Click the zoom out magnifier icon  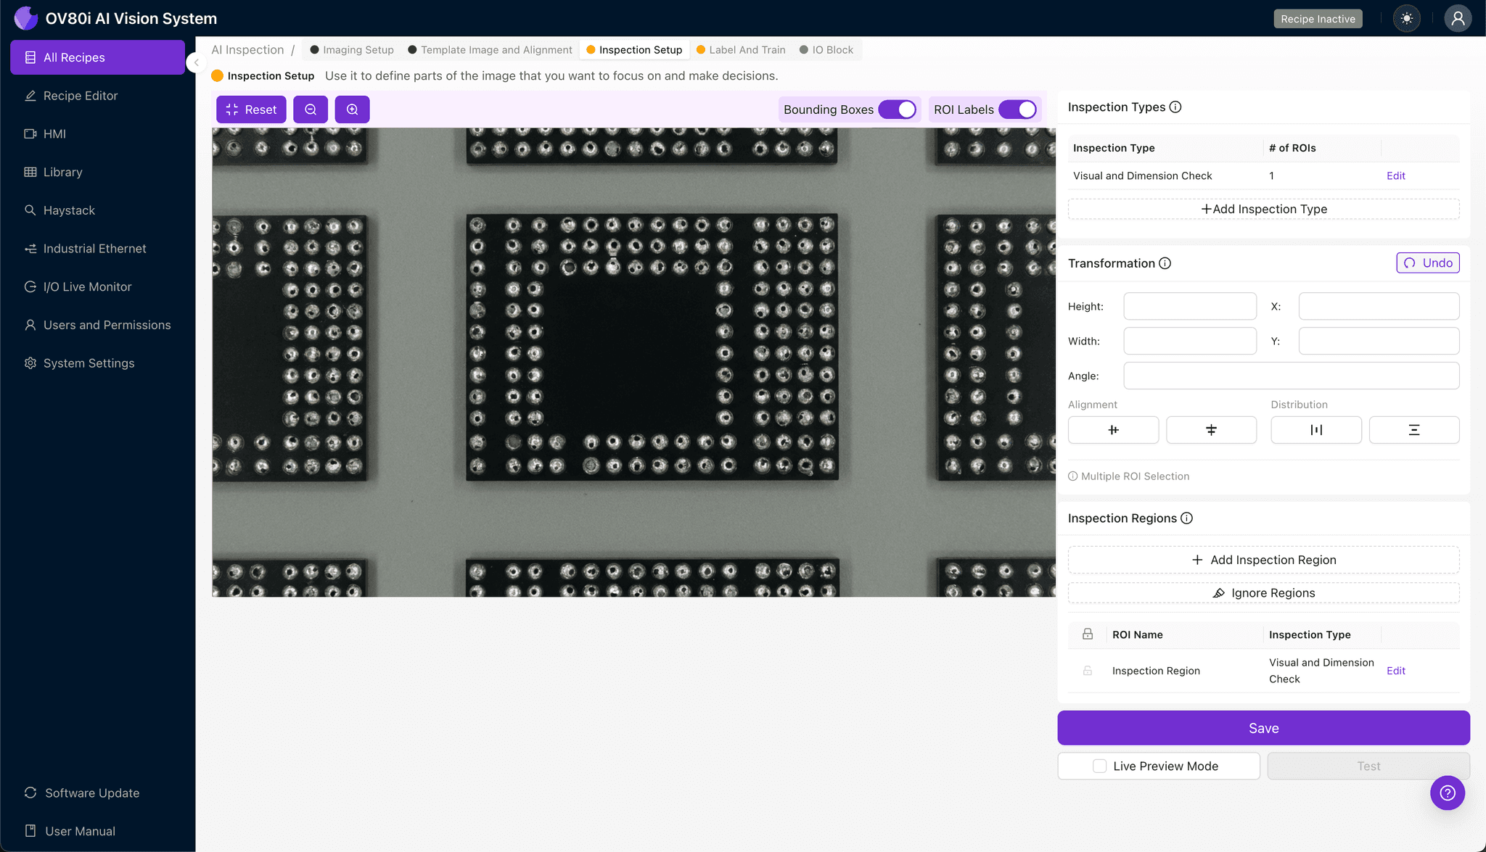311,109
